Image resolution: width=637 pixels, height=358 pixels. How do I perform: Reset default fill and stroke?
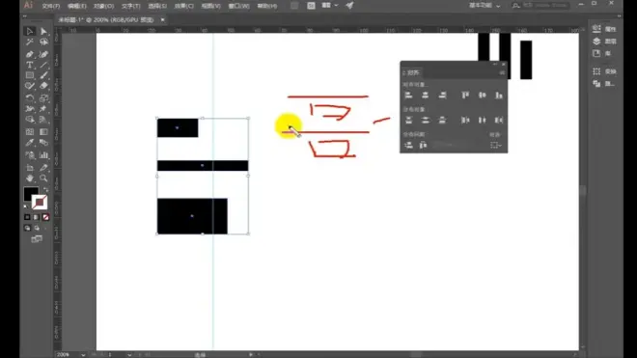pos(26,207)
